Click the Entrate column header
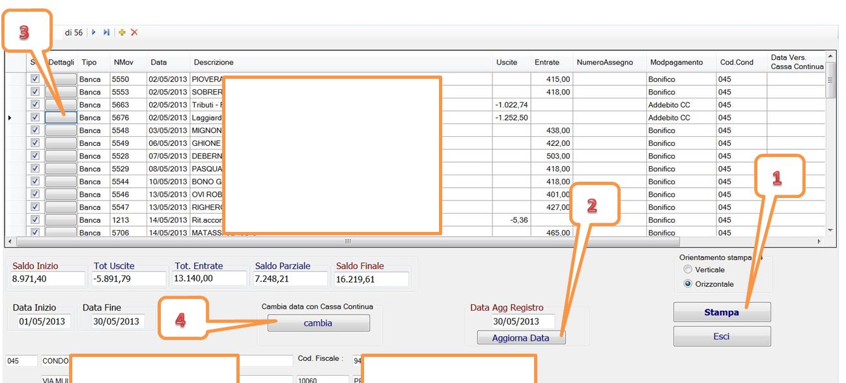This screenshot has height=383, width=846. pyautogui.click(x=547, y=63)
